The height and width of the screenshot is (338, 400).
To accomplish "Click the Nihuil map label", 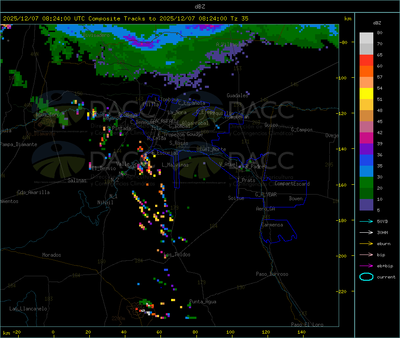I will click(x=105, y=203).
